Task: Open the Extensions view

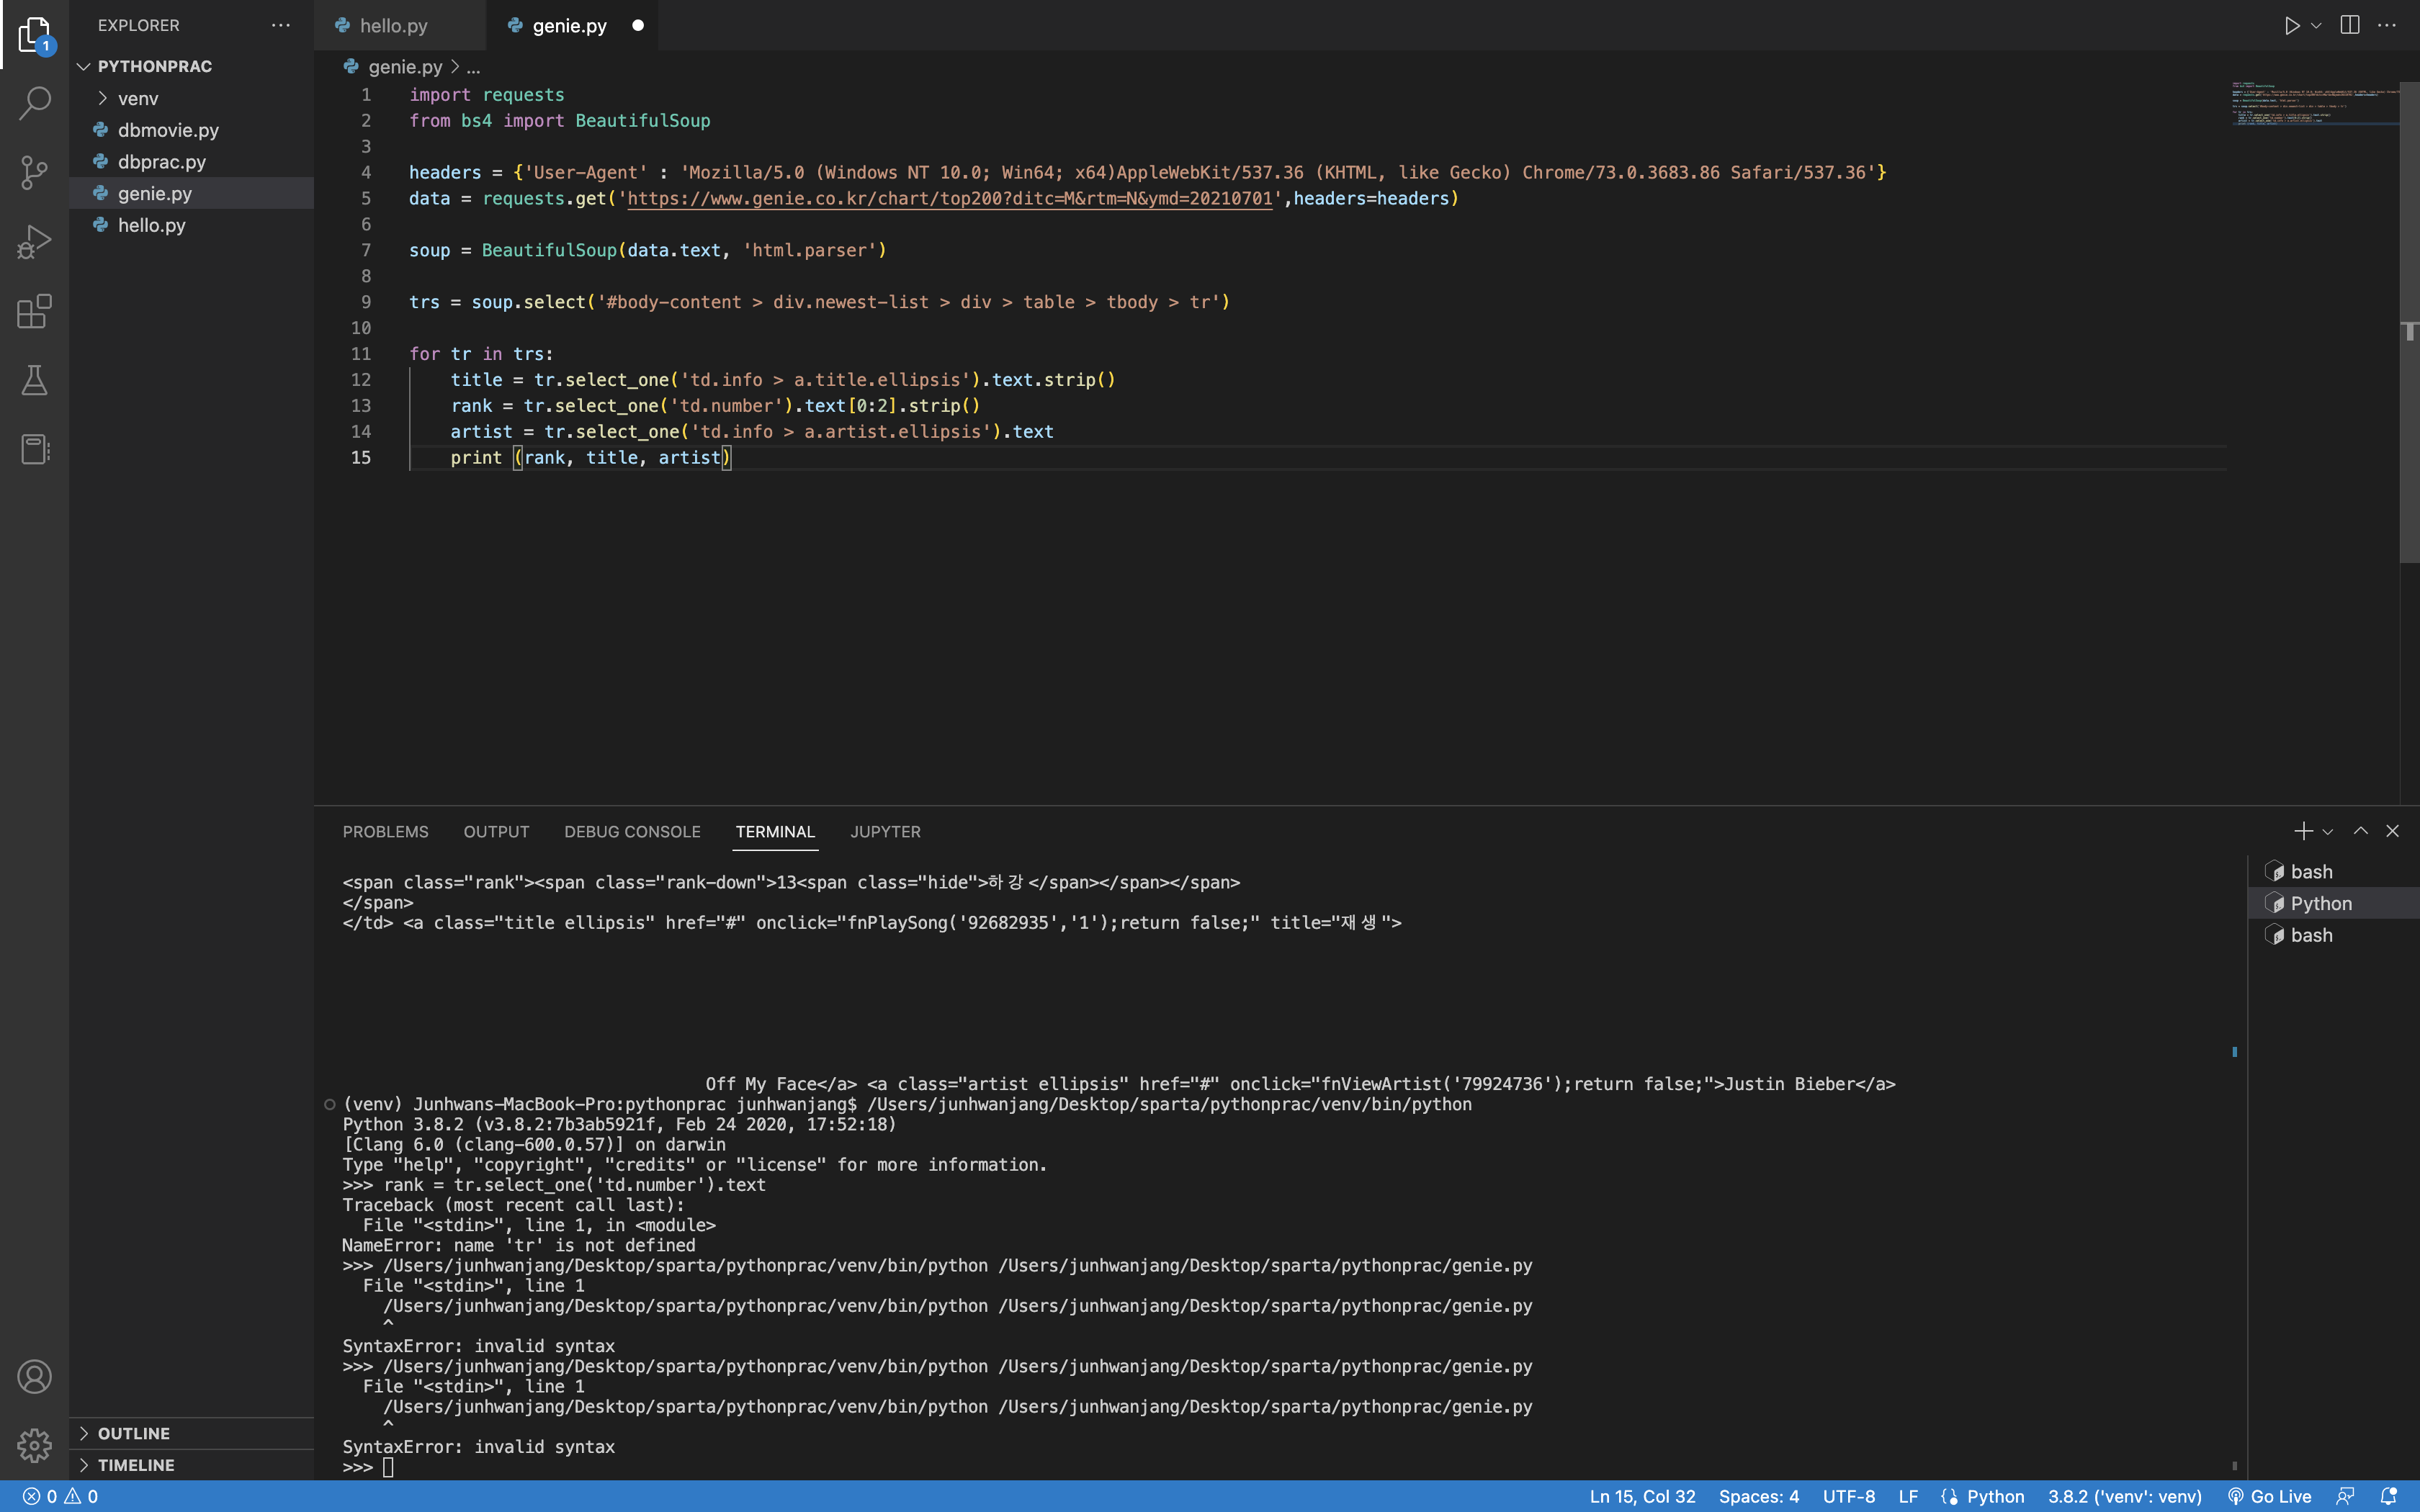Action: (34, 312)
